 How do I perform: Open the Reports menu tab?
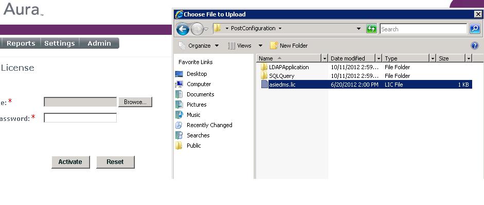tap(21, 44)
